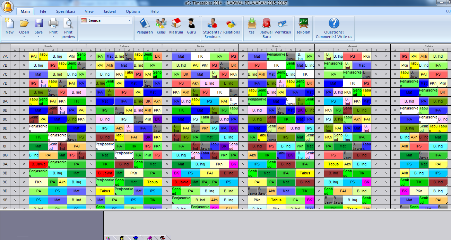Expand the Open button dropdown arrow
Image resolution: width=451 pixels, height=240 pixels.
click(24, 36)
